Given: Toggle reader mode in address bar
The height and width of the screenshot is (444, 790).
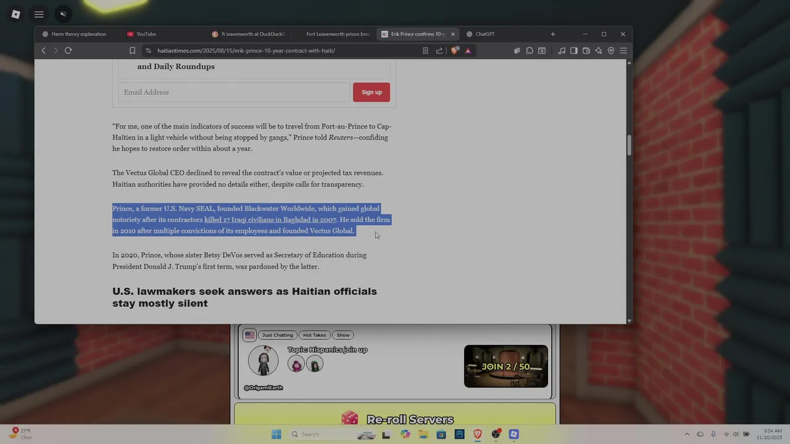Looking at the screenshot, I should [x=425, y=51].
